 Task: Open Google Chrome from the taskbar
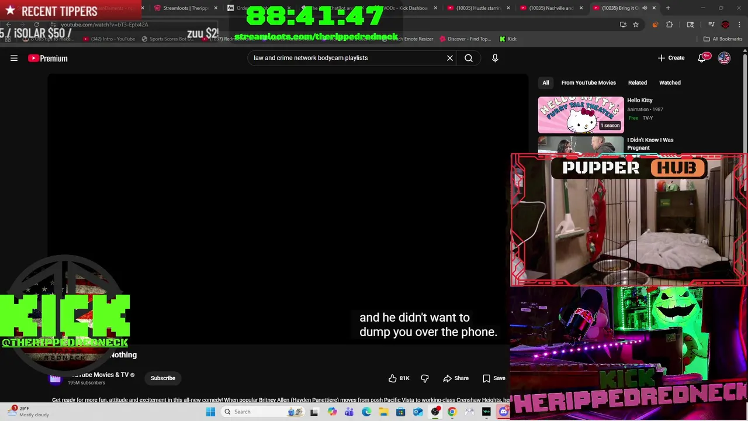[452, 412]
